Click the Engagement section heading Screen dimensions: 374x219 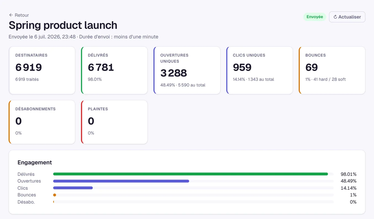(35, 162)
